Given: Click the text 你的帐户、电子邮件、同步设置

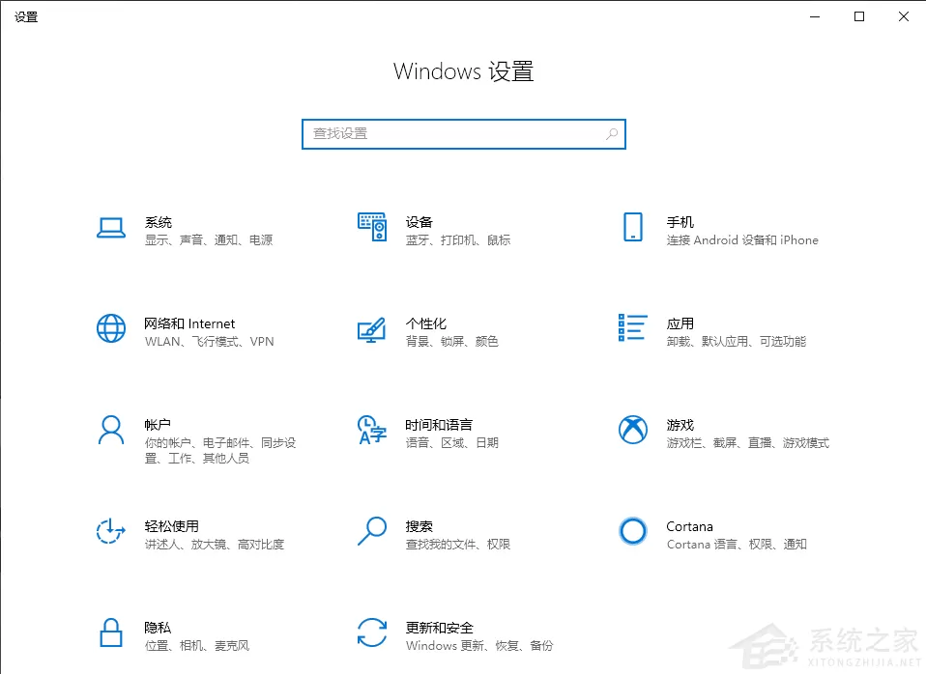Looking at the screenshot, I should pyautogui.click(x=220, y=450).
